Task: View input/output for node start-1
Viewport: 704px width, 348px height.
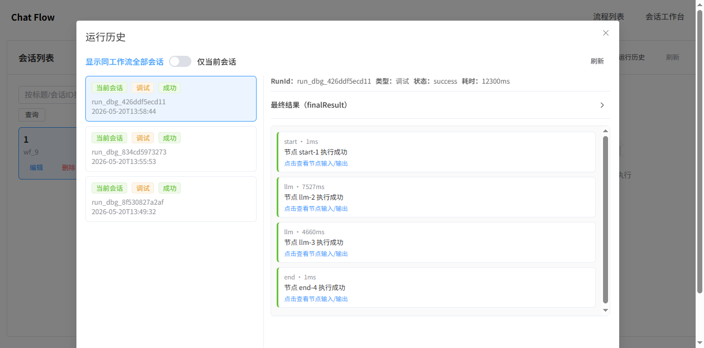Action: tap(316, 163)
